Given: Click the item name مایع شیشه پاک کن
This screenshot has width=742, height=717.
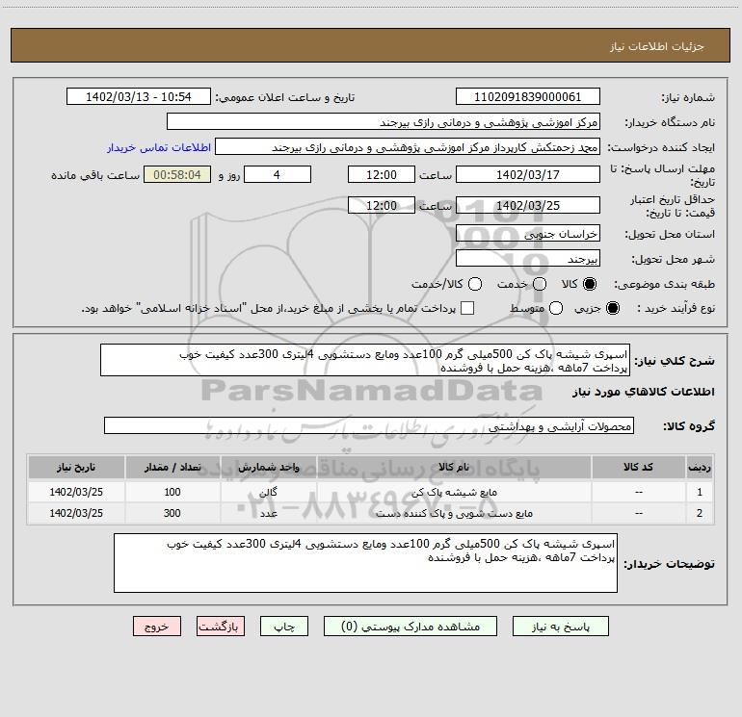Looking at the screenshot, I should click(x=454, y=492).
